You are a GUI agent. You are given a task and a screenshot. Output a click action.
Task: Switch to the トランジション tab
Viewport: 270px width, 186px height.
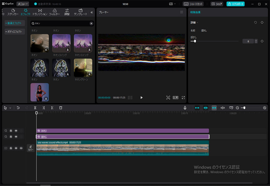coord(40,12)
